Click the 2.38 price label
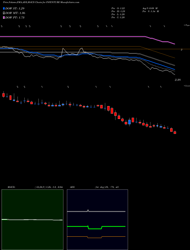The height and width of the screenshot is (250, 190). 177,80
